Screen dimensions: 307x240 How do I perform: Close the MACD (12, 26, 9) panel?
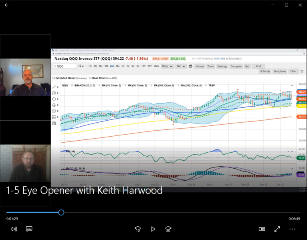point(63,169)
